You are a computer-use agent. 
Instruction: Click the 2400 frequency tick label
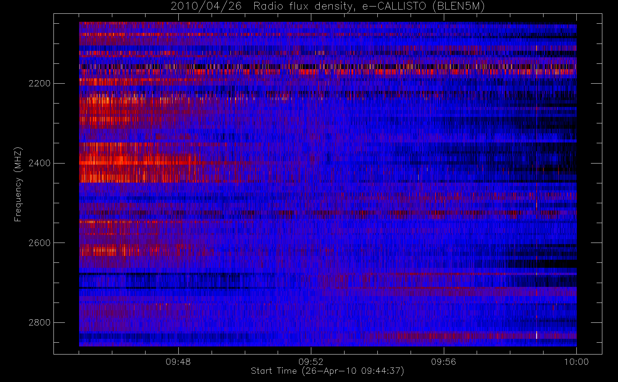[39, 163]
